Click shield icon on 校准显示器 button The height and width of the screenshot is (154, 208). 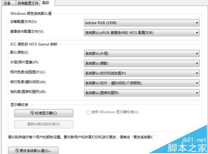click(x=32, y=113)
